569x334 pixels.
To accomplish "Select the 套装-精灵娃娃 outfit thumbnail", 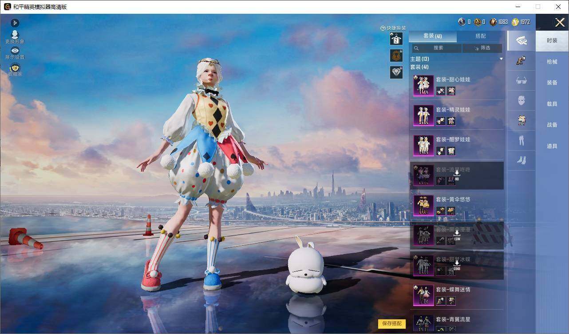I will click(423, 115).
